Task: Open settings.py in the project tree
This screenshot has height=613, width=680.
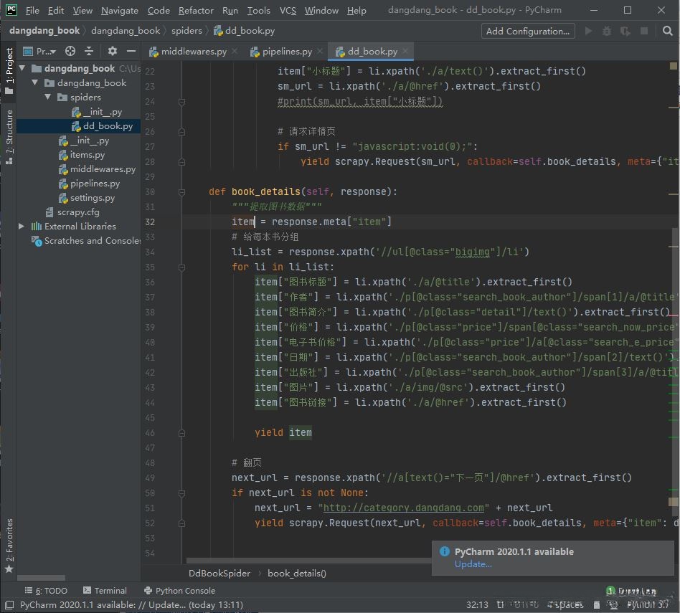Action: point(92,198)
